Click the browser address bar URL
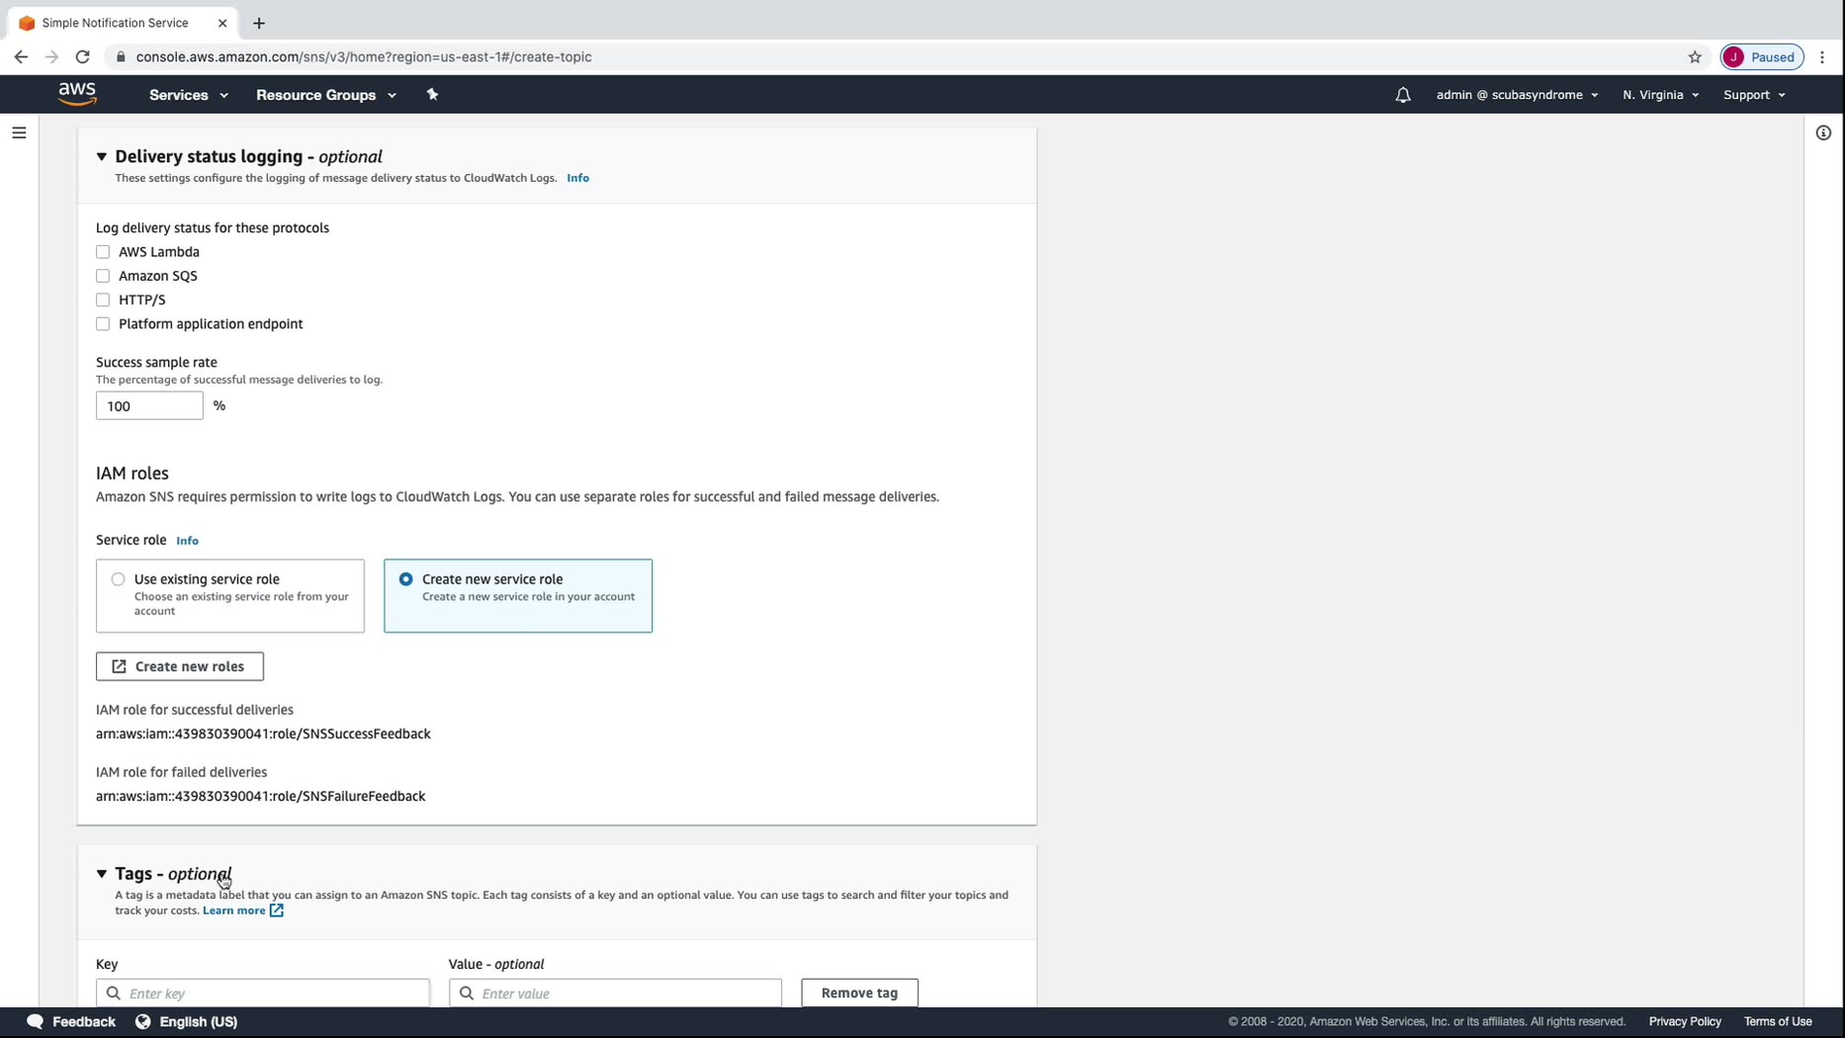This screenshot has height=1038, width=1845. click(x=364, y=57)
